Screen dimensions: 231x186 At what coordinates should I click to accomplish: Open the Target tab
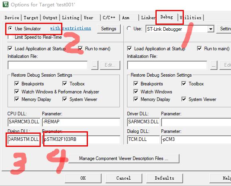(x=31, y=18)
